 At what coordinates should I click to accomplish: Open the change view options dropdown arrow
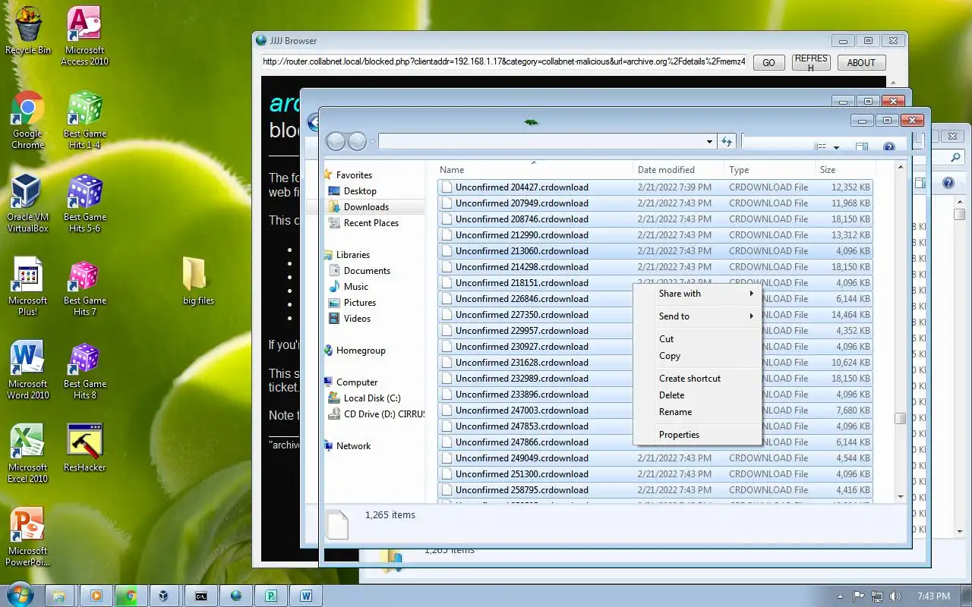836,147
